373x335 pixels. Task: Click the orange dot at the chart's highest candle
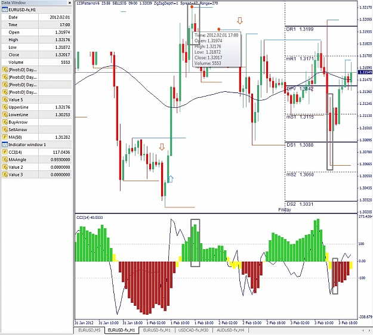(192, 7)
